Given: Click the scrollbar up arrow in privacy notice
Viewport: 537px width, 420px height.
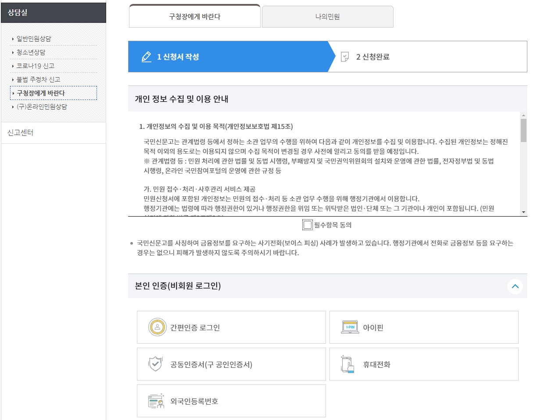Looking at the screenshot, I should click(524, 115).
